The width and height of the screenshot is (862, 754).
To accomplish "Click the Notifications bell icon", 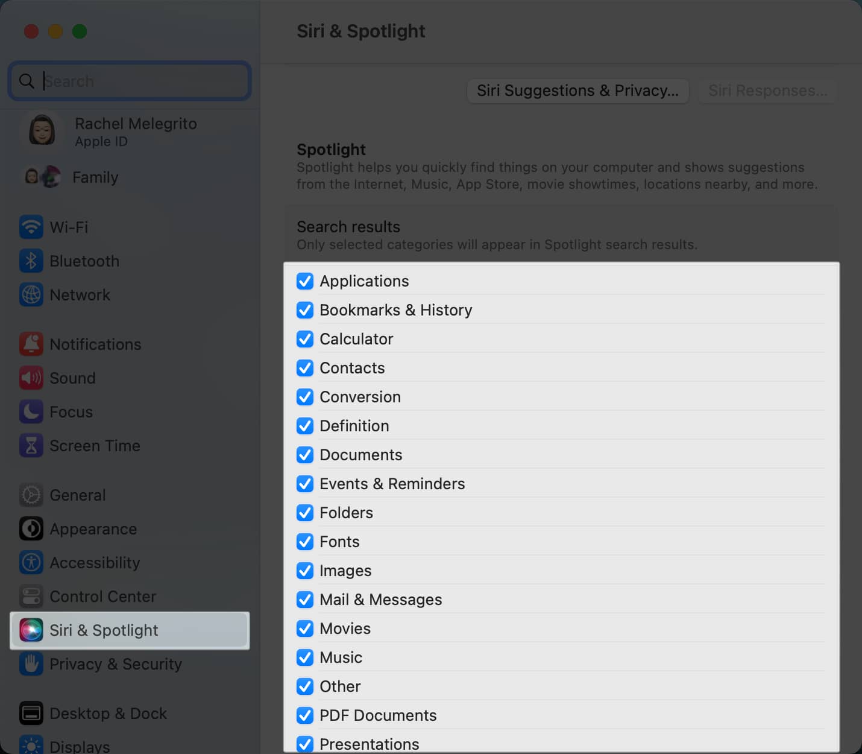I will point(31,344).
